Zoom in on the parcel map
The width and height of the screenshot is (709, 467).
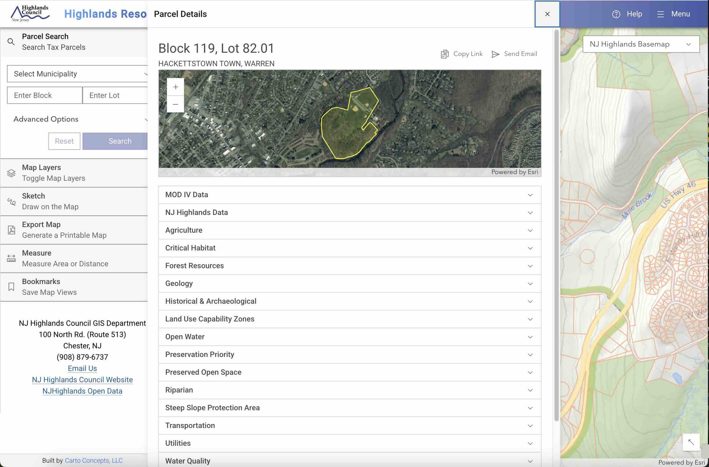point(176,87)
